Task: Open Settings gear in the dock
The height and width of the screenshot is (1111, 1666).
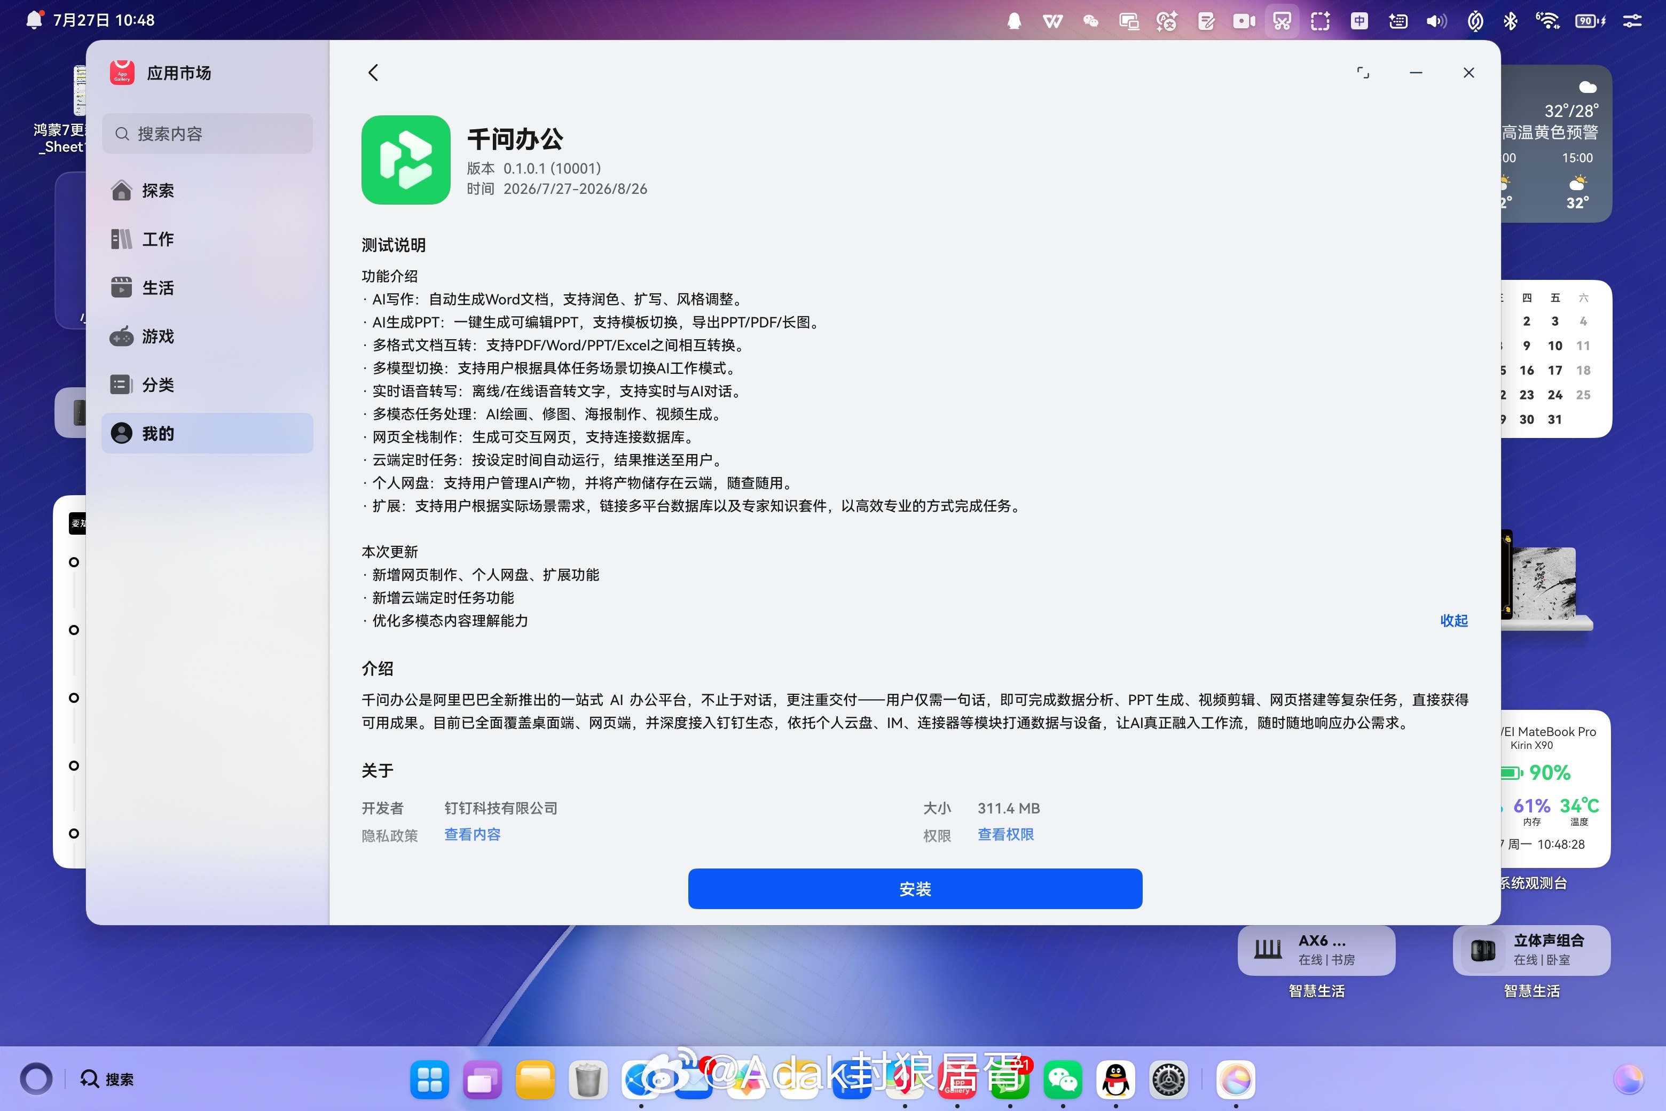Action: tap(1168, 1080)
